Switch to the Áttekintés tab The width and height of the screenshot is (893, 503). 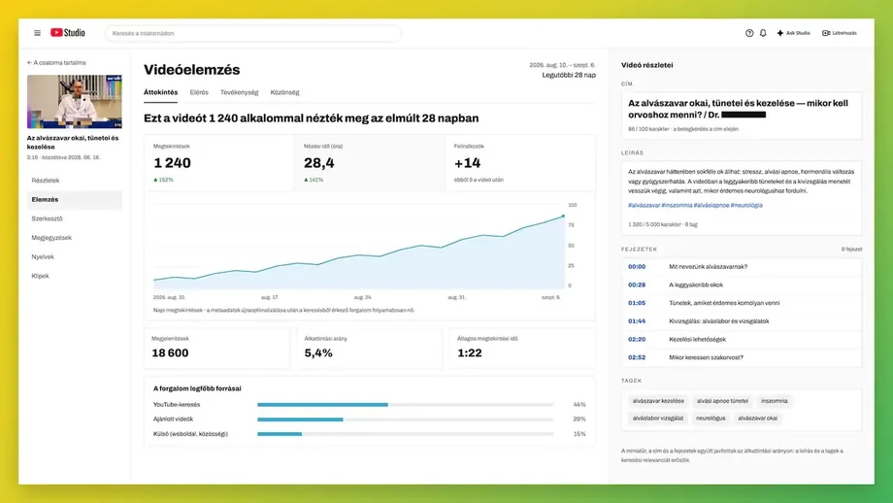160,92
